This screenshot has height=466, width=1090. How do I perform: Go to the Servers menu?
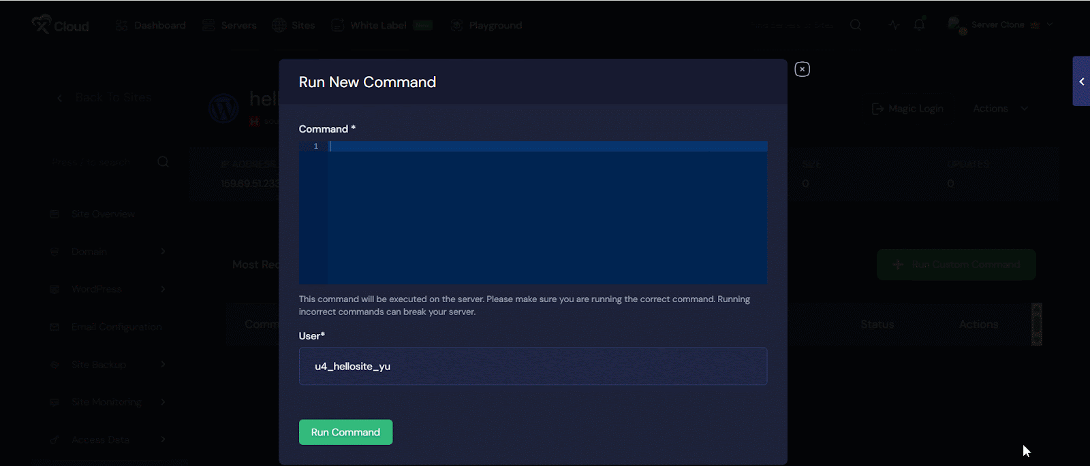click(230, 25)
